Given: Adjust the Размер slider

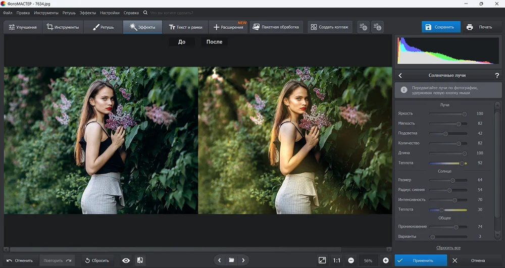Looking at the screenshot, I should tap(447, 180).
